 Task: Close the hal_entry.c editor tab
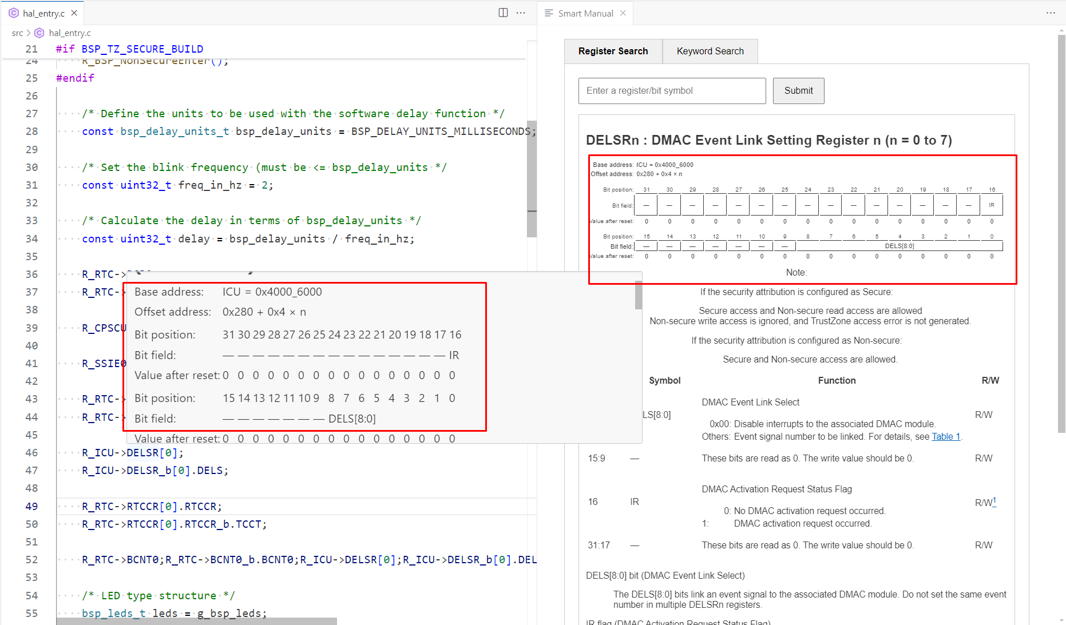(74, 13)
